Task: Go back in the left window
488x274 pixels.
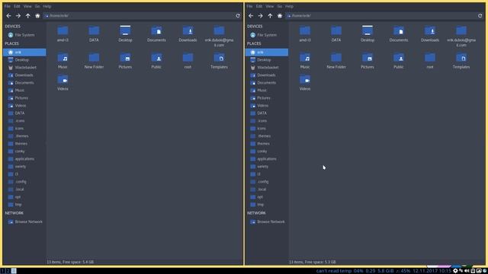Action: coord(8,15)
